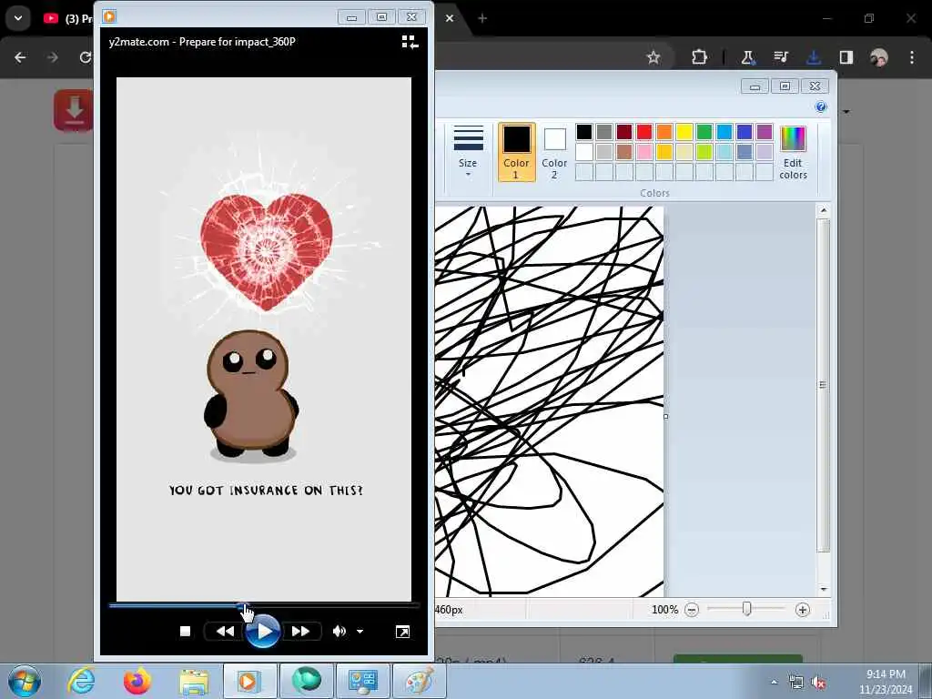Open Edit colors in Paint
This screenshot has height=699, width=932.
click(793, 152)
